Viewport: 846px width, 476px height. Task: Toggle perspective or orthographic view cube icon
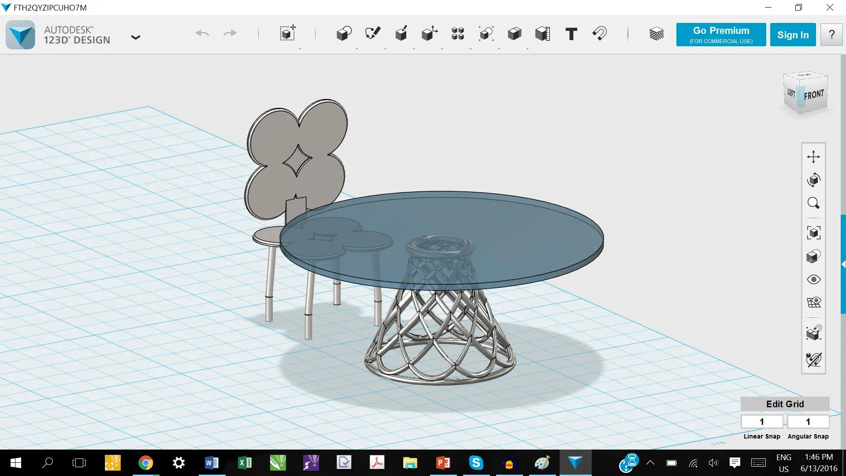coord(813,256)
